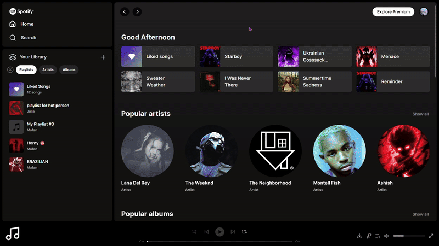Open 'playlist for hot person' playlist

pos(58,108)
